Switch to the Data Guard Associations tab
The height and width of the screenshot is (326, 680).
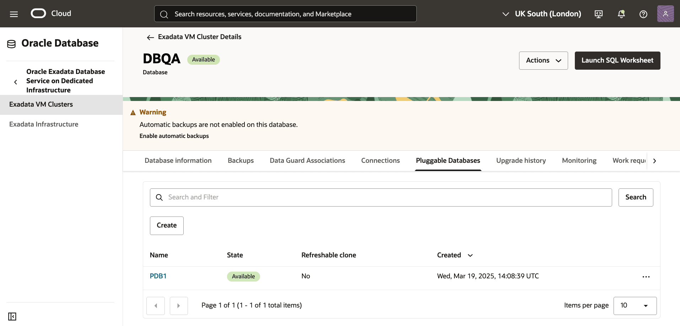tap(307, 161)
